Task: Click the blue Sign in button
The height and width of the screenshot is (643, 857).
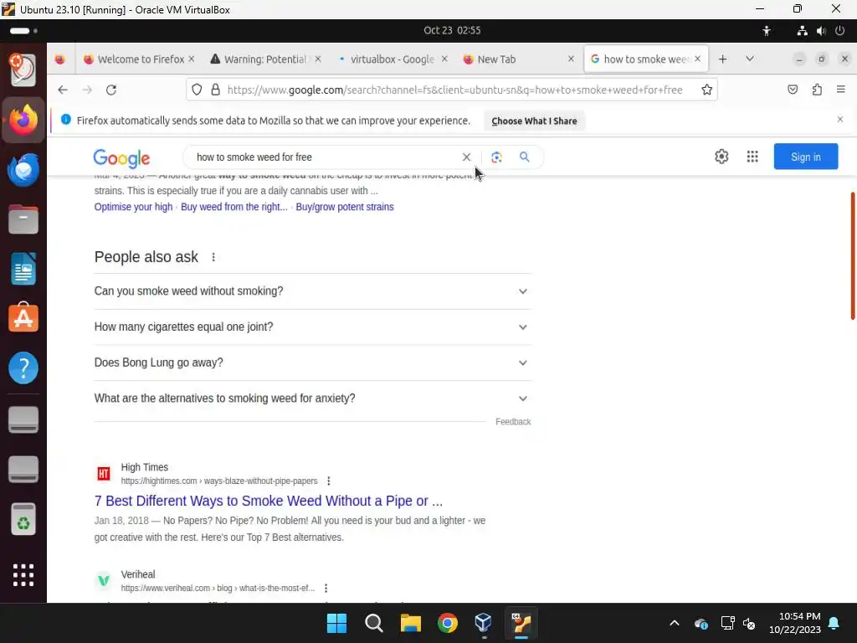Action: (x=806, y=157)
